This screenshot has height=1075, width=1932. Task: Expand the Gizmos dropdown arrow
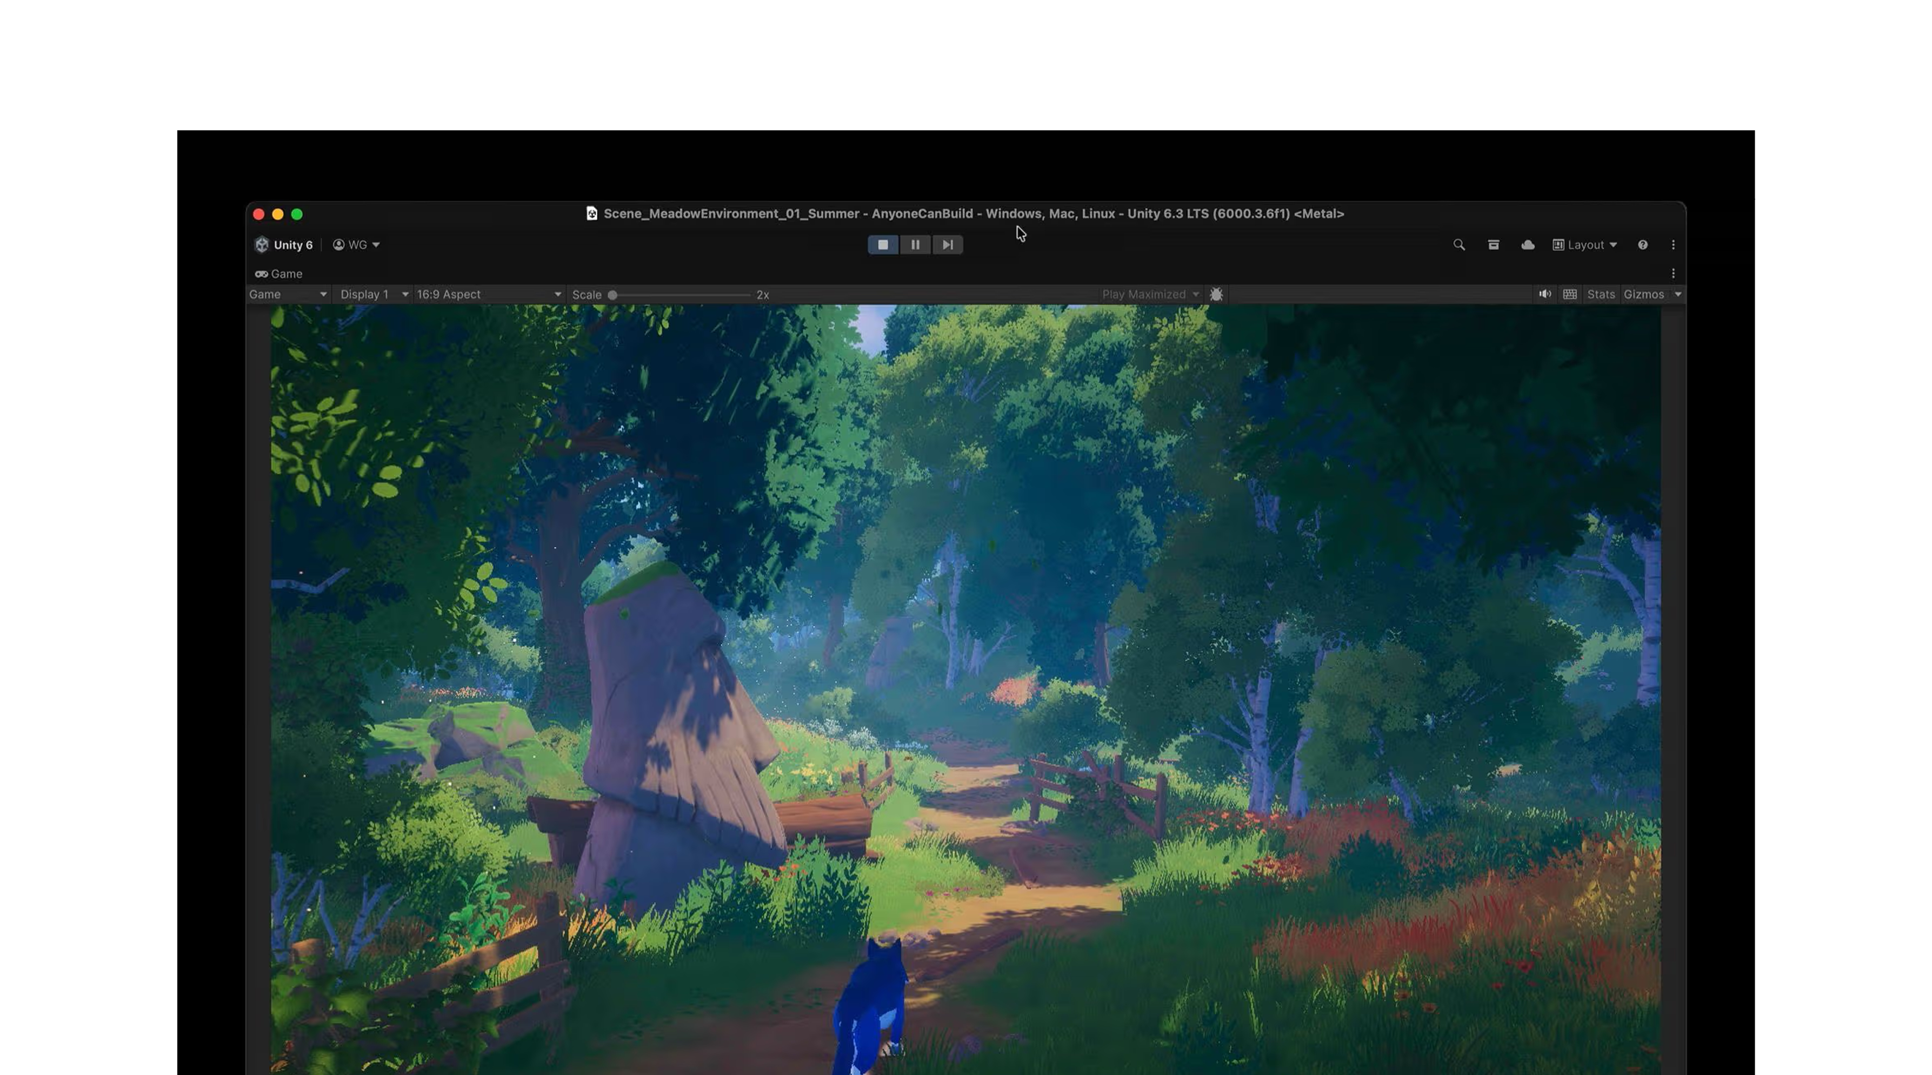click(1678, 294)
